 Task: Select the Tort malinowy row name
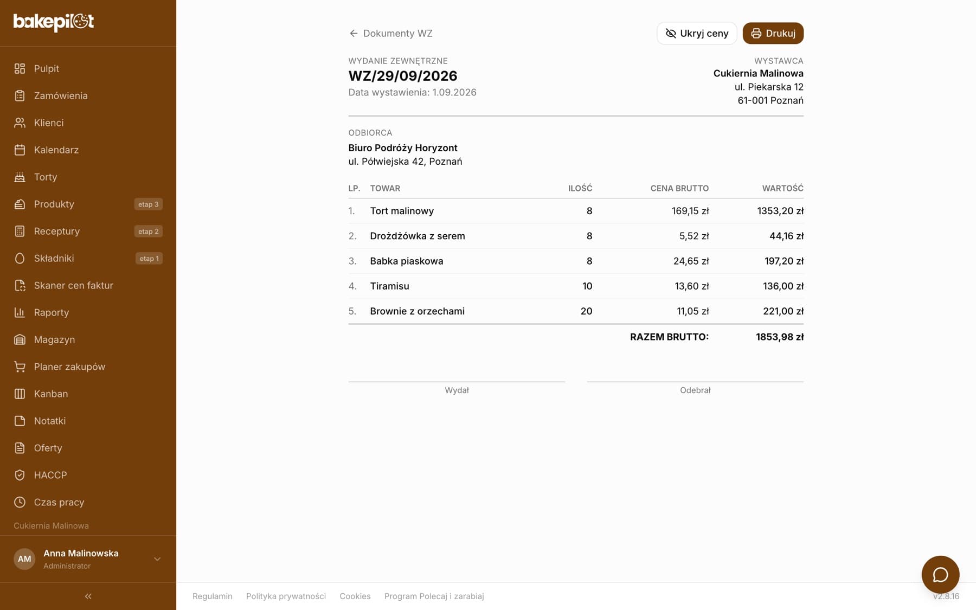tap(402, 211)
